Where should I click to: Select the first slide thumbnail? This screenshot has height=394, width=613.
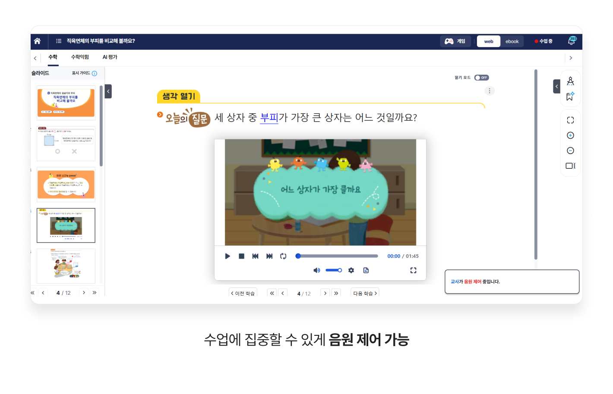(66, 103)
